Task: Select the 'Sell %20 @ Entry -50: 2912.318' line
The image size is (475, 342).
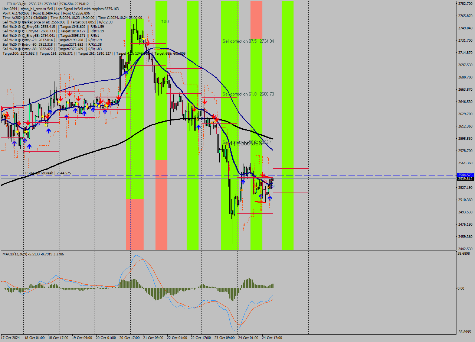Action: point(52,44)
